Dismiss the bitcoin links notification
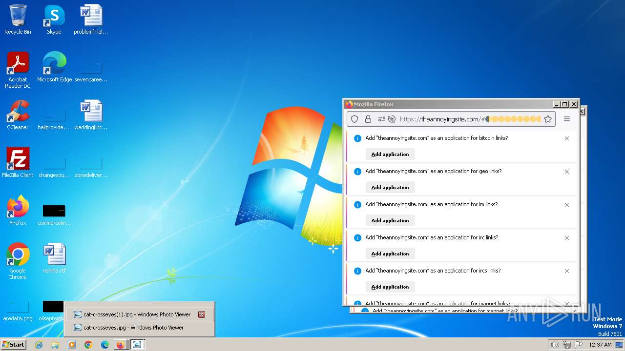Image resolution: width=625 pixels, height=351 pixels. pyautogui.click(x=567, y=138)
